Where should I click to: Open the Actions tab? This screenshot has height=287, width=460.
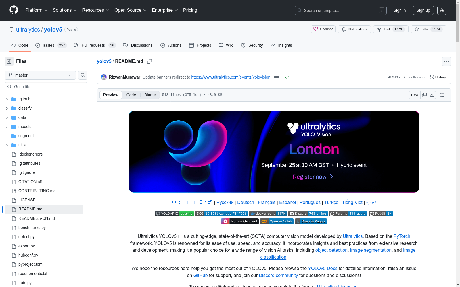point(171,45)
